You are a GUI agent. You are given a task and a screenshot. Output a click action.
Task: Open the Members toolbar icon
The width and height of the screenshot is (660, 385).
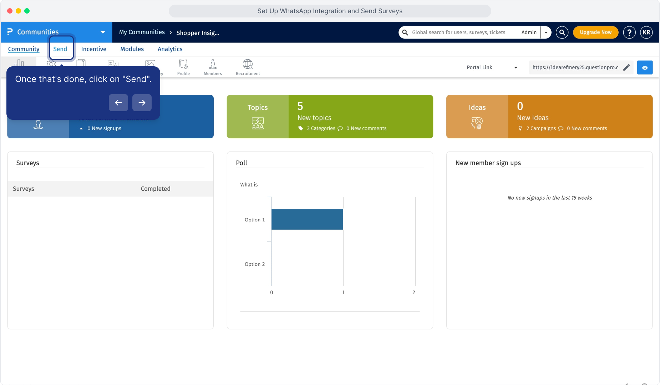(213, 67)
